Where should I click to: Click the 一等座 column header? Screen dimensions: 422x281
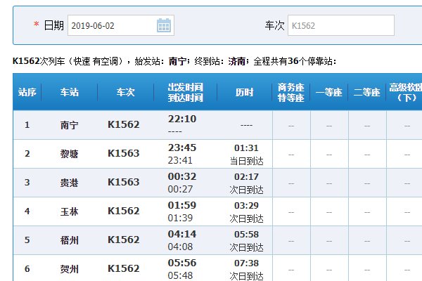coord(329,92)
